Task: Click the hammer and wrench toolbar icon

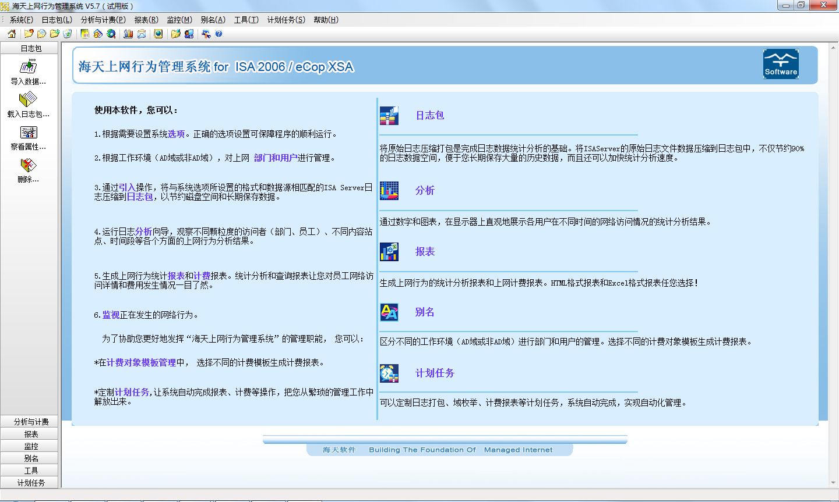Action: 206,34
